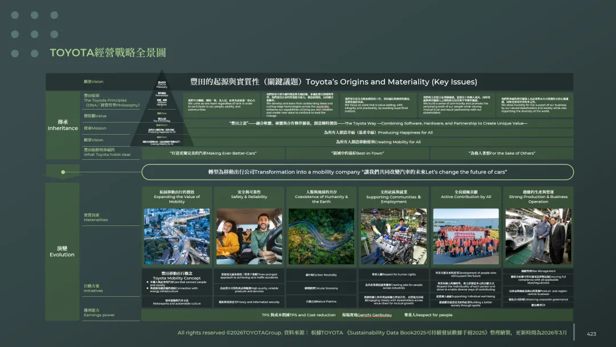Open the Toyota employees group photo

click(466, 236)
